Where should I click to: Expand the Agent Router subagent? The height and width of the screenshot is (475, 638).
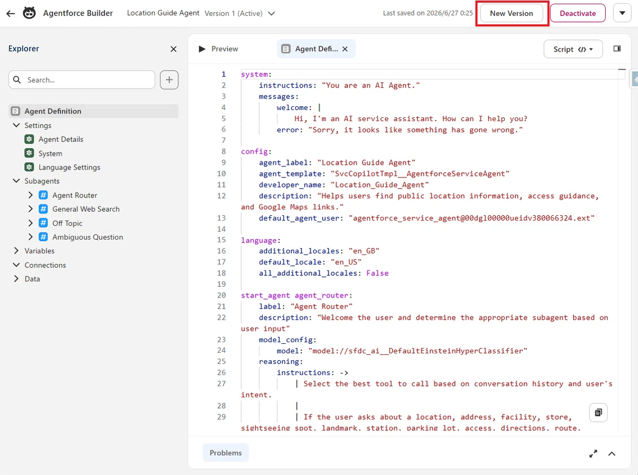pos(30,195)
